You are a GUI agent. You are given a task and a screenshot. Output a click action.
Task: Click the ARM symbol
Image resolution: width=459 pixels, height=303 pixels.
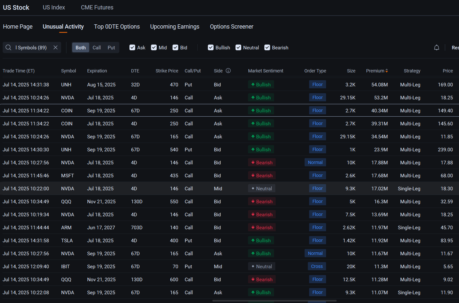(66, 228)
